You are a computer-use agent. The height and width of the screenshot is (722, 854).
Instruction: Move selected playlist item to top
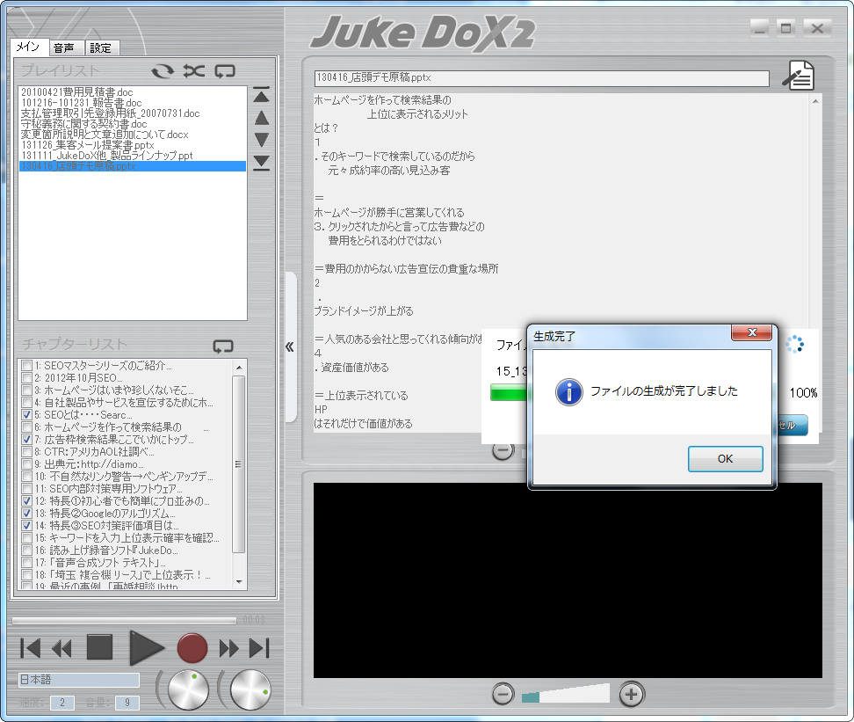[262, 95]
